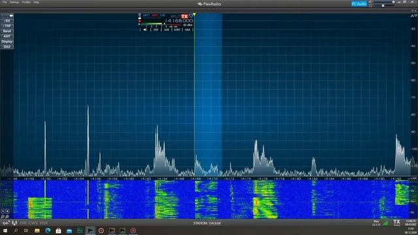Click the slice letter A indicator

click(191, 16)
